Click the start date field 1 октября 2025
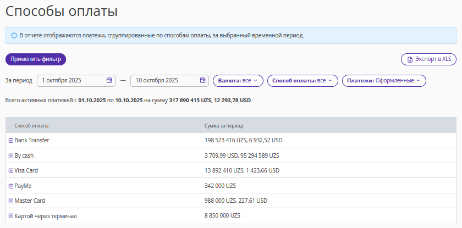 pyautogui.click(x=71, y=80)
